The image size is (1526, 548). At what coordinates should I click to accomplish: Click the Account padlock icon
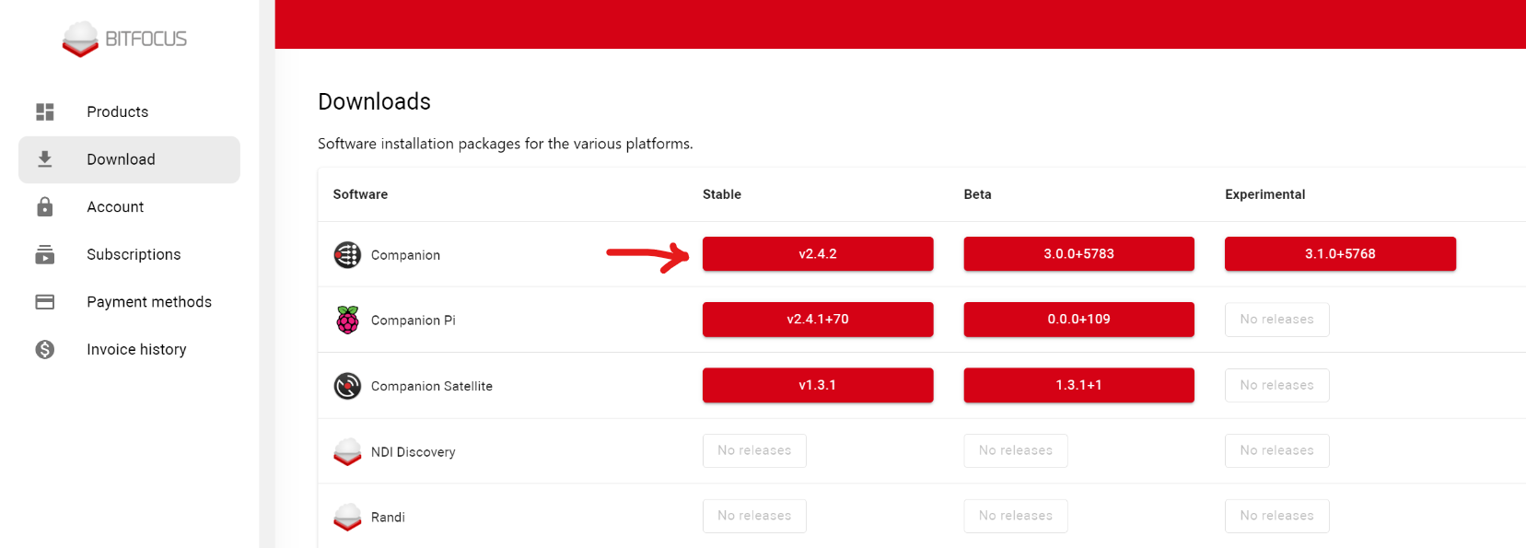pos(45,206)
